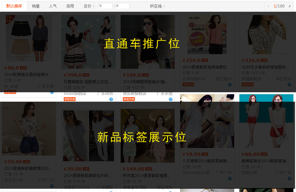Visit shop 马文杰159

13,180
